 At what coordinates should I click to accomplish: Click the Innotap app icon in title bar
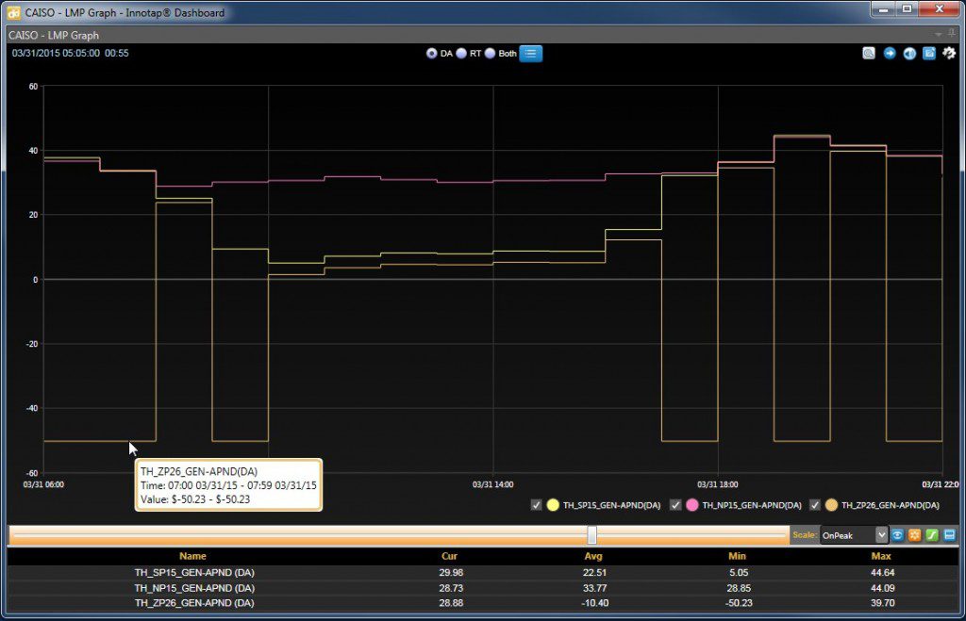[x=13, y=12]
